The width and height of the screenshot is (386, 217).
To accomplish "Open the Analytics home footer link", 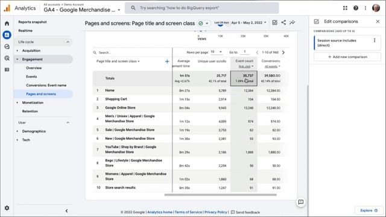I will 160,212.
